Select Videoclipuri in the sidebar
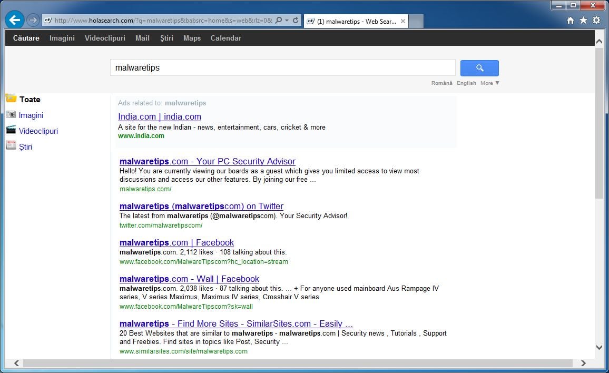Image resolution: width=609 pixels, height=373 pixels. coord(38,131)
